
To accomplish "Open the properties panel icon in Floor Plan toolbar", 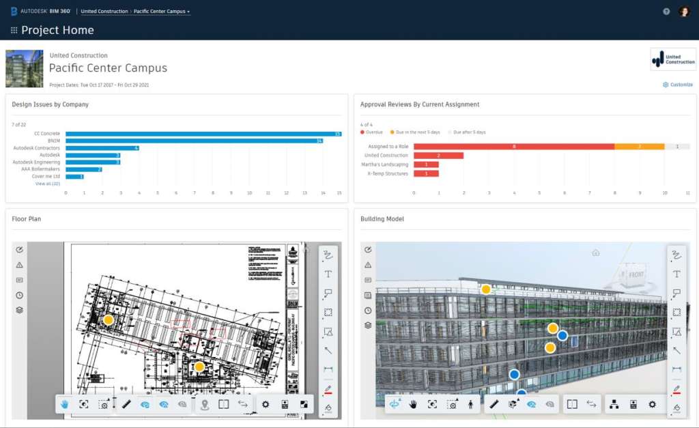I will point(285,404).
